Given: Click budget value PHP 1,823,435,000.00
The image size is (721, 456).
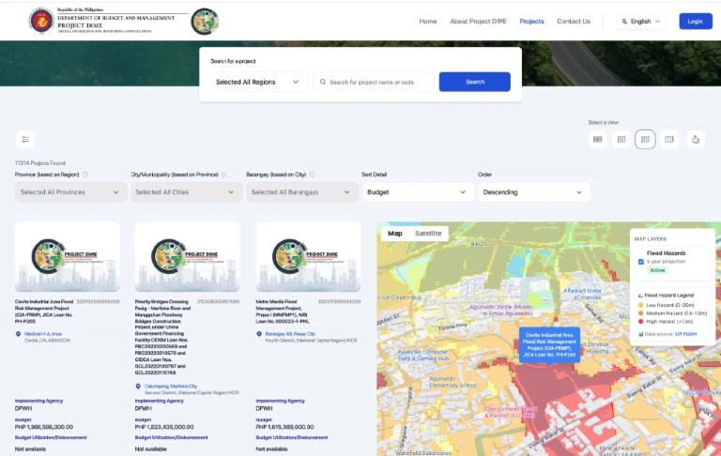Looking at the screenshot, I should click(x=164, y=427).
